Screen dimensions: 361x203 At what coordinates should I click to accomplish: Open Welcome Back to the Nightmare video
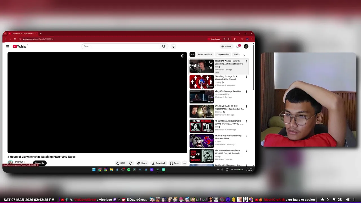(x=201, y=111)
